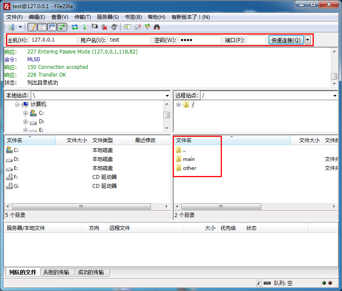Screen dimensions: 342x291
Task: Sort local list by 文件大小 column
Action: (x=73, y=140)
